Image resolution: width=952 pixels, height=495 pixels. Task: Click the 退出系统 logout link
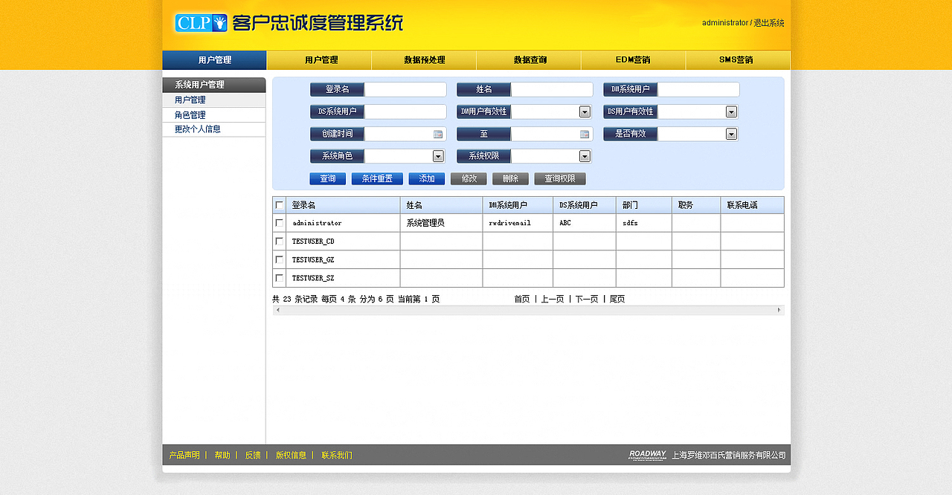tap(769, 23)
